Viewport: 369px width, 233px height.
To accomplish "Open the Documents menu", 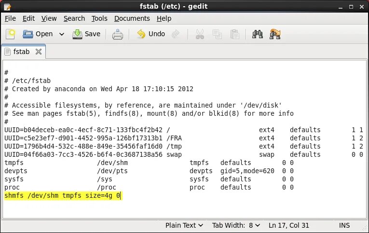I will coord(132,18).
